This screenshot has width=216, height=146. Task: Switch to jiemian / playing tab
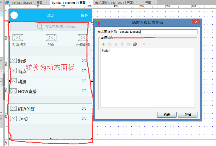point(69,3)
